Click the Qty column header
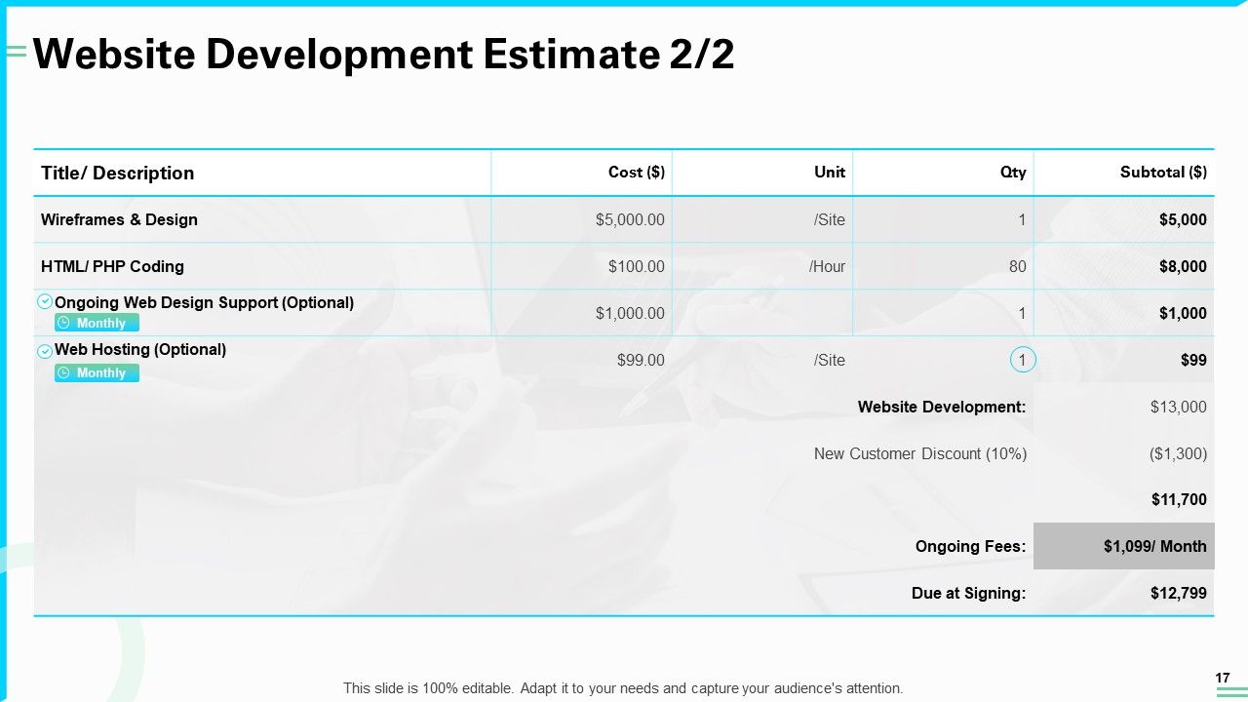Viewport: 1248px width, 702px height. (x=1013, y=173)
